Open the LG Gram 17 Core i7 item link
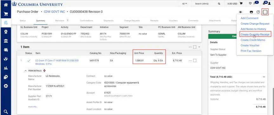This screenshot has width=274, height=115. coord(57,62)
